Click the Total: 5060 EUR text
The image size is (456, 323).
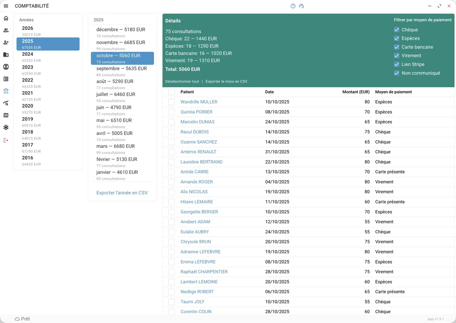point(183,69)
